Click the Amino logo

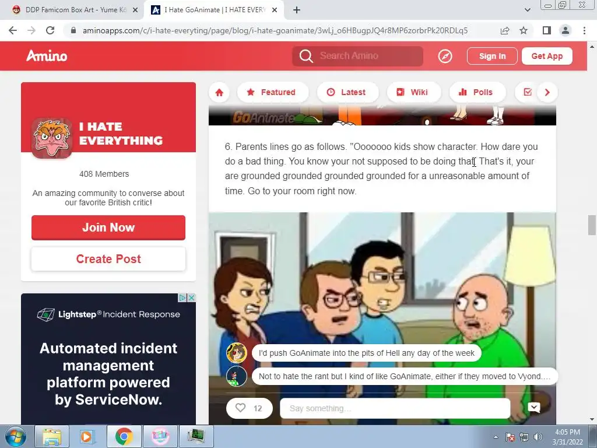[47, 56]
